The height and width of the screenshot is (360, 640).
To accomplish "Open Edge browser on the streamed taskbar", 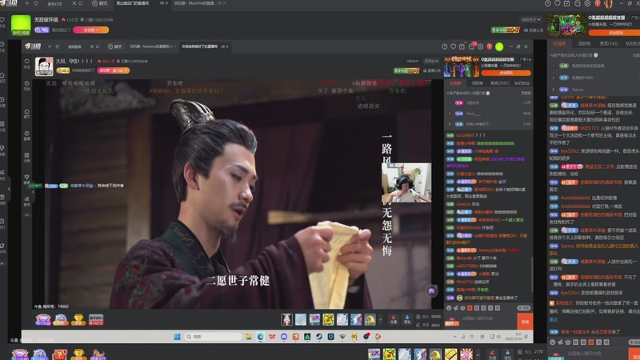I will click(x=260, y=337).
